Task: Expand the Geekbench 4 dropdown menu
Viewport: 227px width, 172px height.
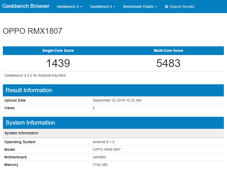Action: 69,7
